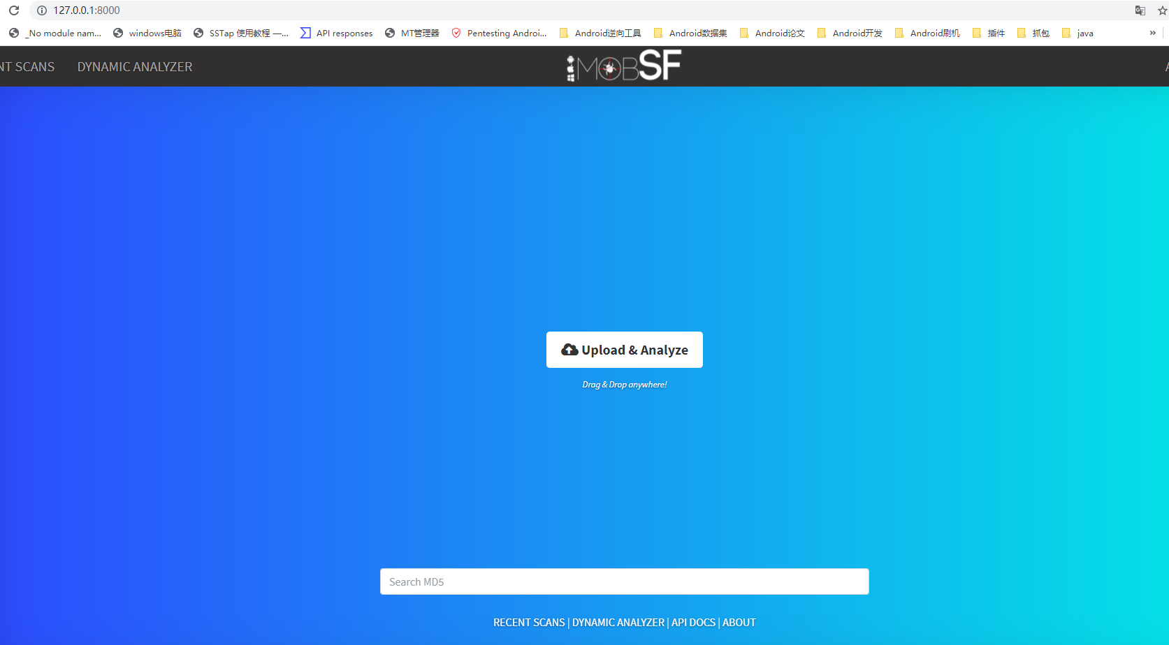
Task: Bookmark this page with the star icon
Action: point(1163,10)
